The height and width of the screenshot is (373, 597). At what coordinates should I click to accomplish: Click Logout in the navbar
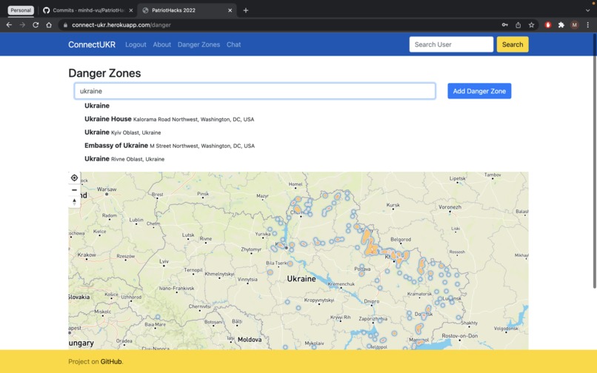pos(136,44)
